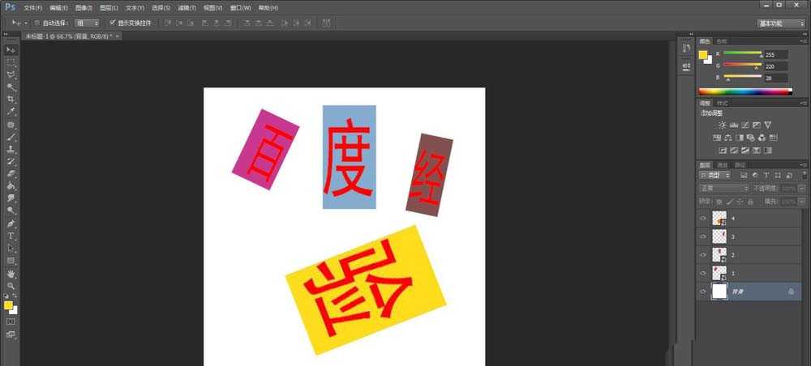Open the 文件(F) menu
The image size is (811, 366).
click(x=32, y=7)
